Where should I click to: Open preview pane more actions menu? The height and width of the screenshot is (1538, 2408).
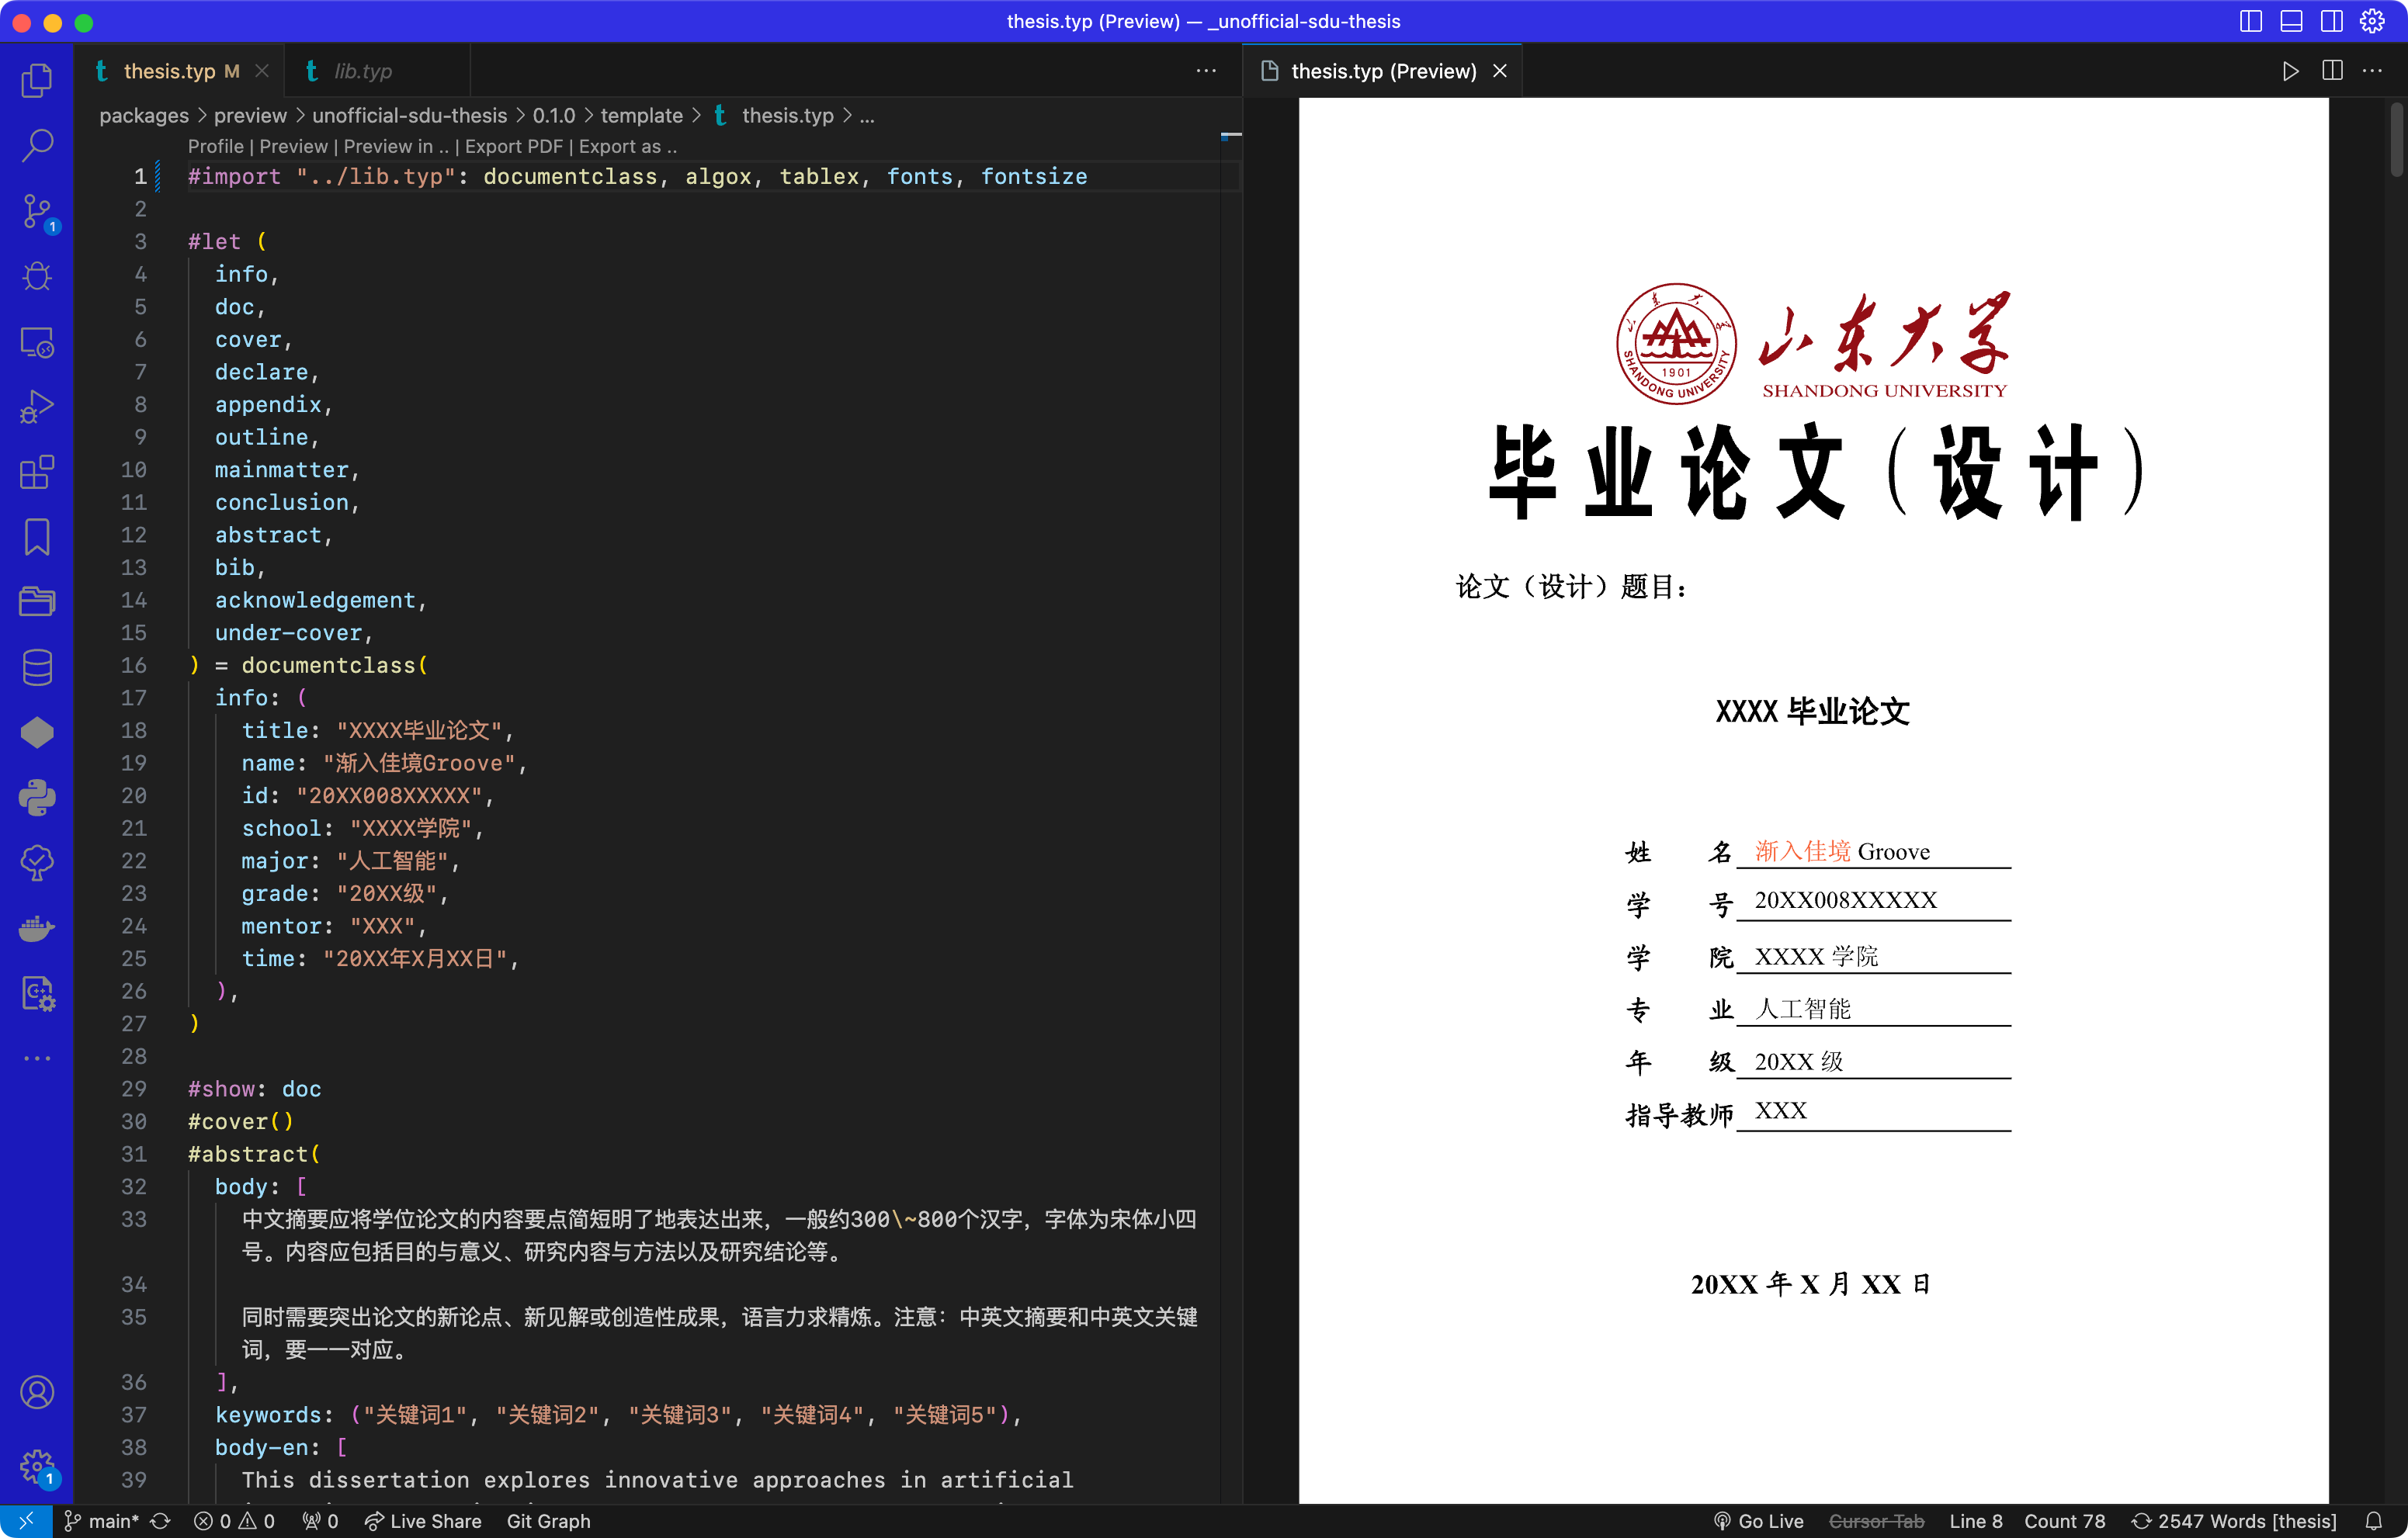click(x=2372, y=71)
